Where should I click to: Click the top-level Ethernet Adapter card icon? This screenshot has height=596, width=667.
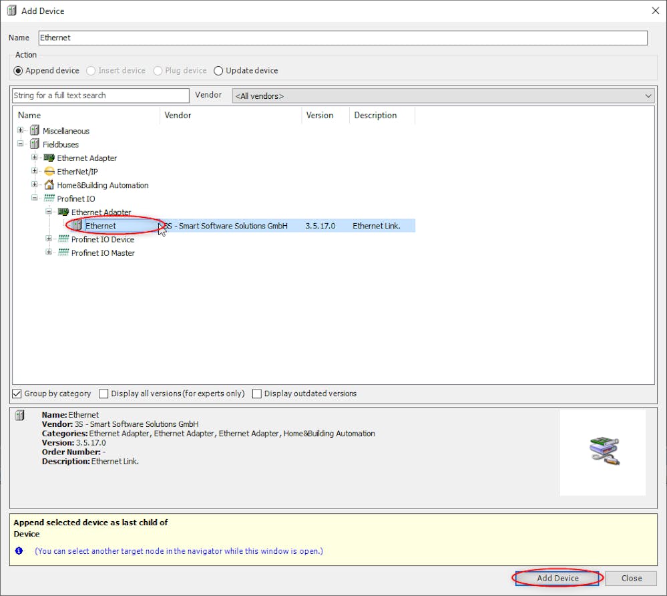tap(49, 158)
